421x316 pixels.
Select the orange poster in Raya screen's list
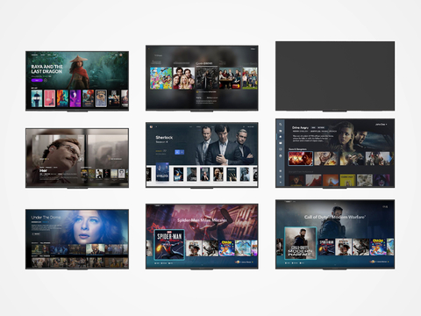[x=62, y=98]
